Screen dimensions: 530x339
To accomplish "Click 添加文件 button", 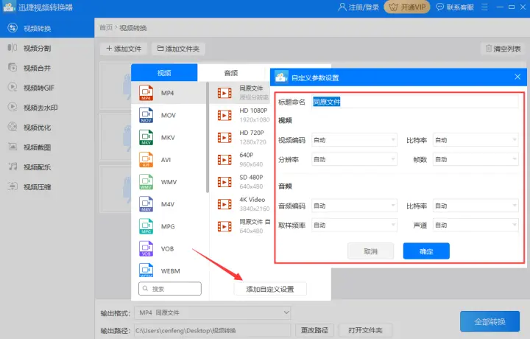I will click(x=124, y=49).
